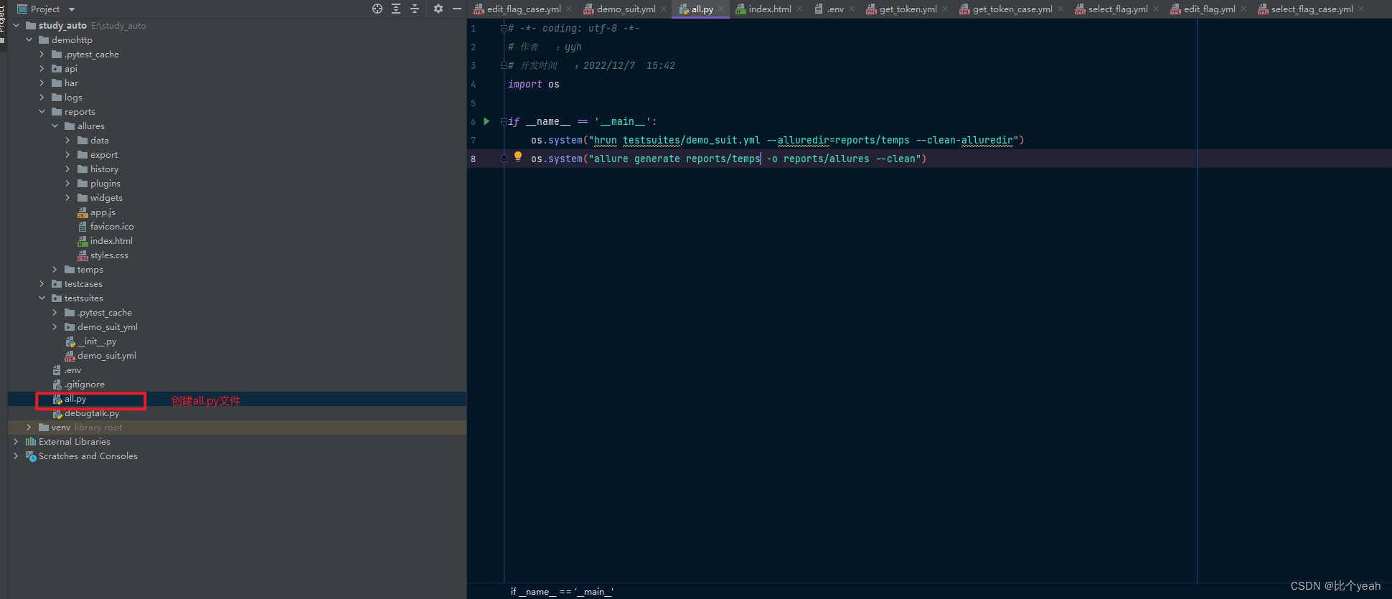Expand the testcases folder
The width and height of the screenshot is (1392, 599).
(x=42, y=283)
